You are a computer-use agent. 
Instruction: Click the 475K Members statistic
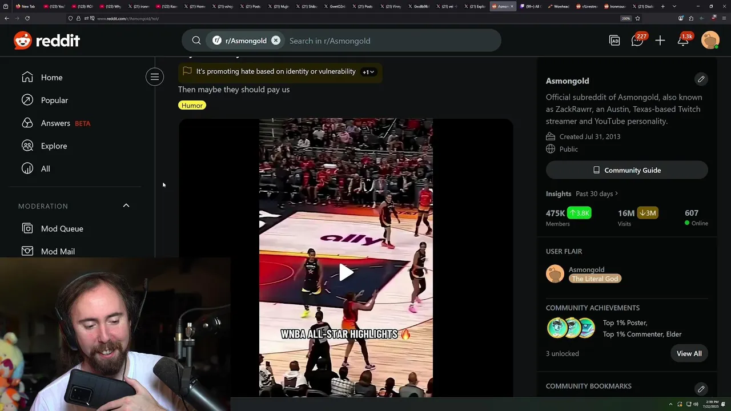(x=568, y=217)
